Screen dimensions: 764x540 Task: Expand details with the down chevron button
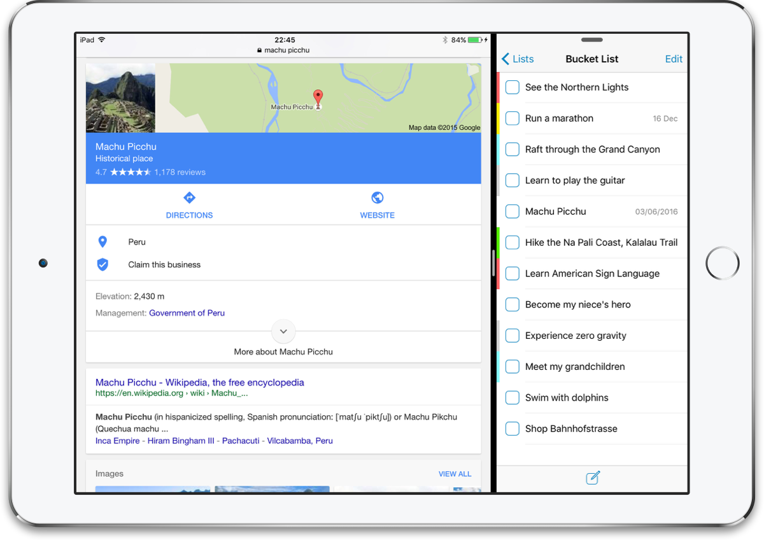click(283, 331)
